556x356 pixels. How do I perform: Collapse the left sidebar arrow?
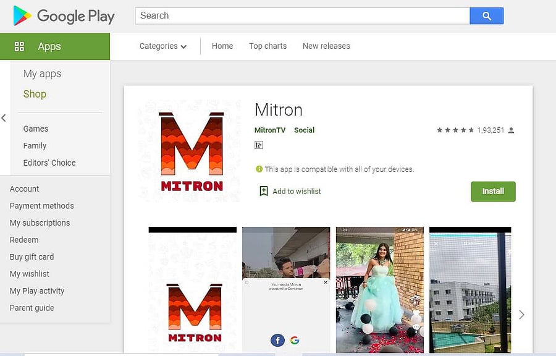pyautogui.click(x=4, y=117)
